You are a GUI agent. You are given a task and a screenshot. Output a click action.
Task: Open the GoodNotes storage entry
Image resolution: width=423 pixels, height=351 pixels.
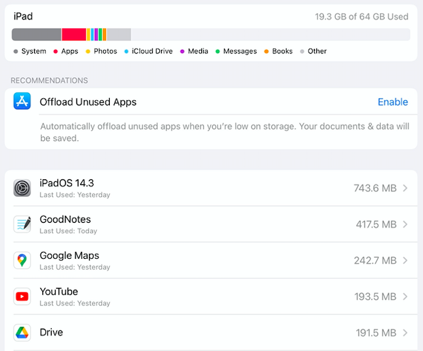211,224
